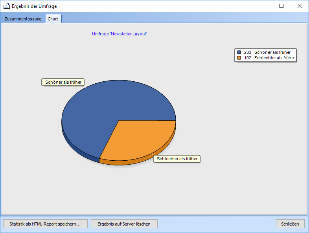Click the orange legend swatch for 'Schlechter als früher'
Screen dimensions: 309x233
click(239, 58)
